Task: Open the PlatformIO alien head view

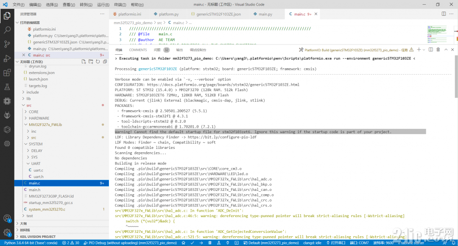Action: pyautogui.click(x=7, y=115)
